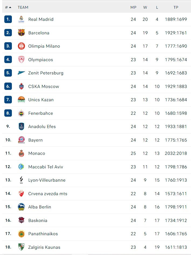Select the Lyon-Villeurbanne team name

point(47,180)
